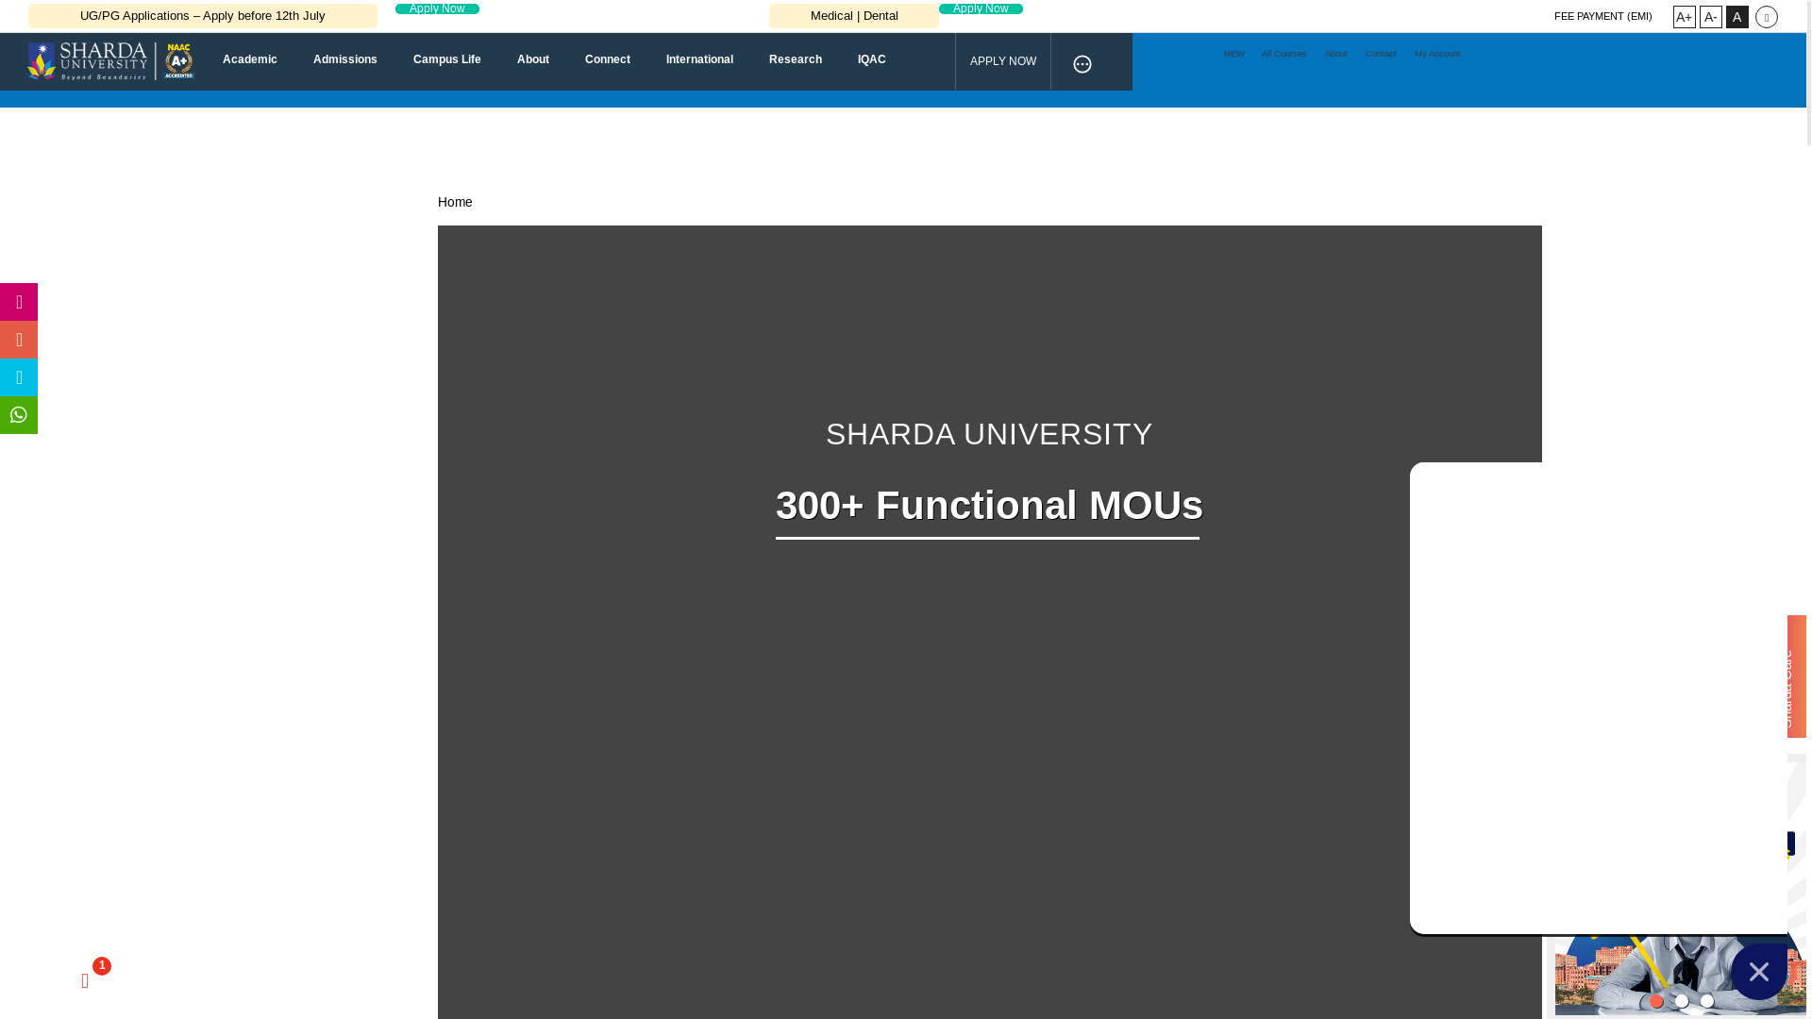Select the second carousel dot

click(x=1682, y=1001)
